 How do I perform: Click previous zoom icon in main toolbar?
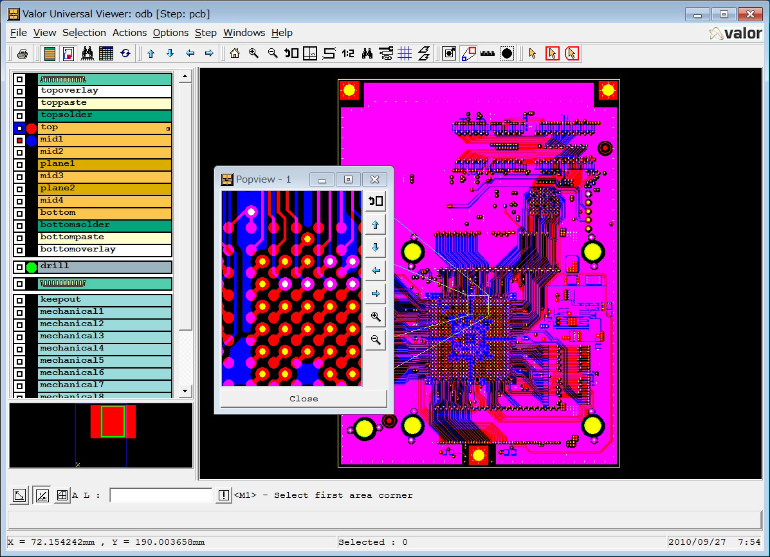tap(291, 53)
